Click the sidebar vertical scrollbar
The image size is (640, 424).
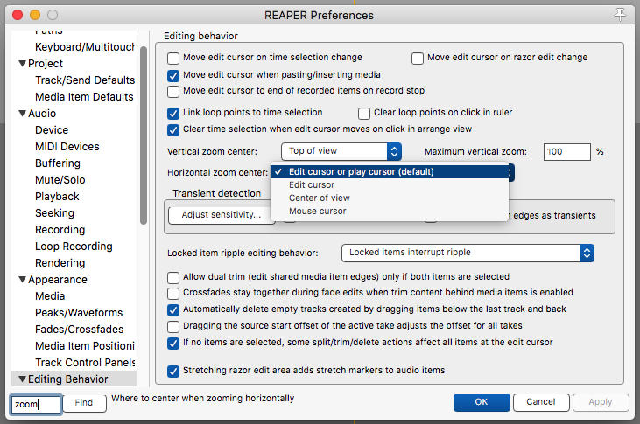pyautogui.click(x=143, y=131)
